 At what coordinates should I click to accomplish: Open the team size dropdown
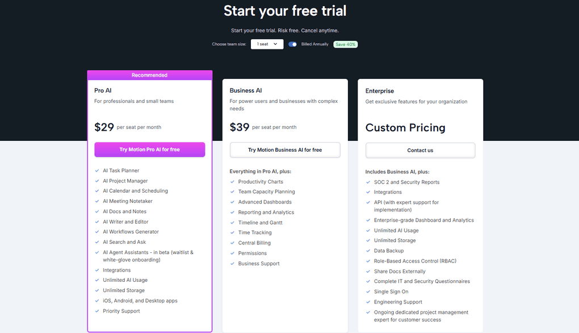click(267, 44)
